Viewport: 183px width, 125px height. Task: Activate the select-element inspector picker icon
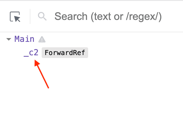(x=15, y=17)
